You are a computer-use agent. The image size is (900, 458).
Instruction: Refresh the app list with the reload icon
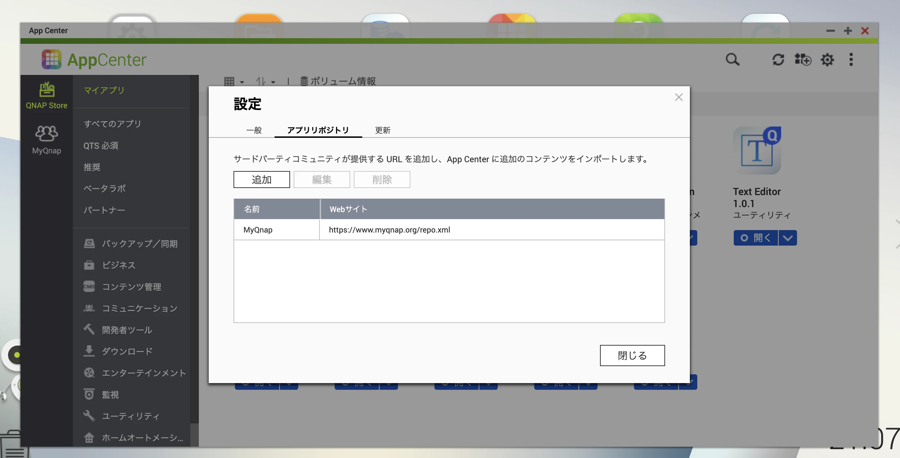click(778, 59)
